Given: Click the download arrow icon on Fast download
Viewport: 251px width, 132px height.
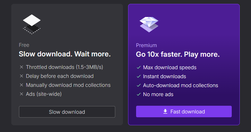Looking at the screenshot, I should (x=165, y=111).
